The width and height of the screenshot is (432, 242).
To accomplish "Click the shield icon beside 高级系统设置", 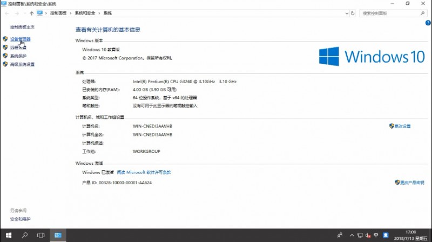I will click(x=5, y=64).
